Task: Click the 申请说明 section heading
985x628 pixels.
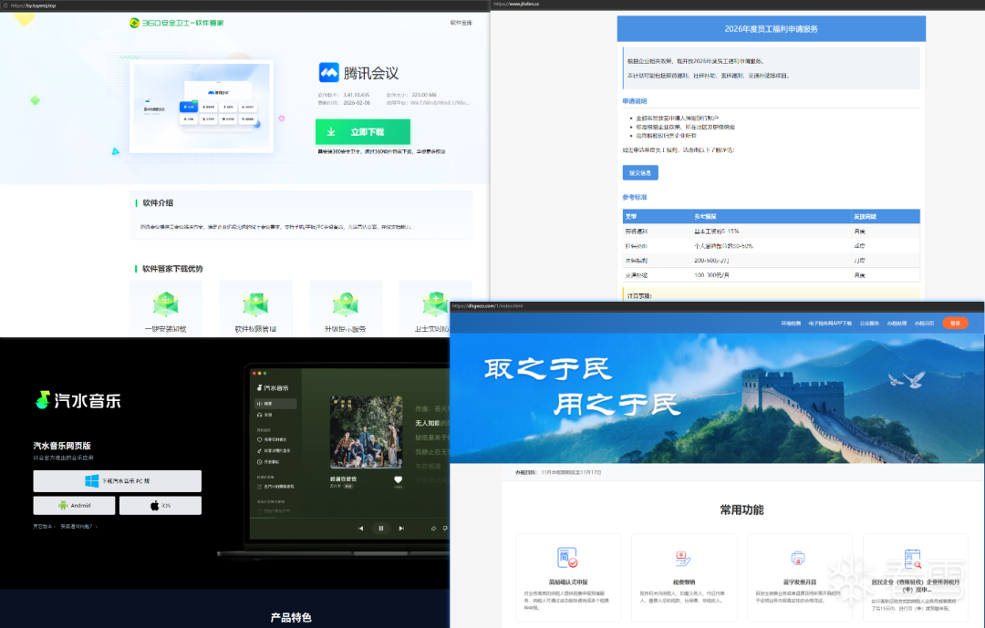Action: [635, 101]
